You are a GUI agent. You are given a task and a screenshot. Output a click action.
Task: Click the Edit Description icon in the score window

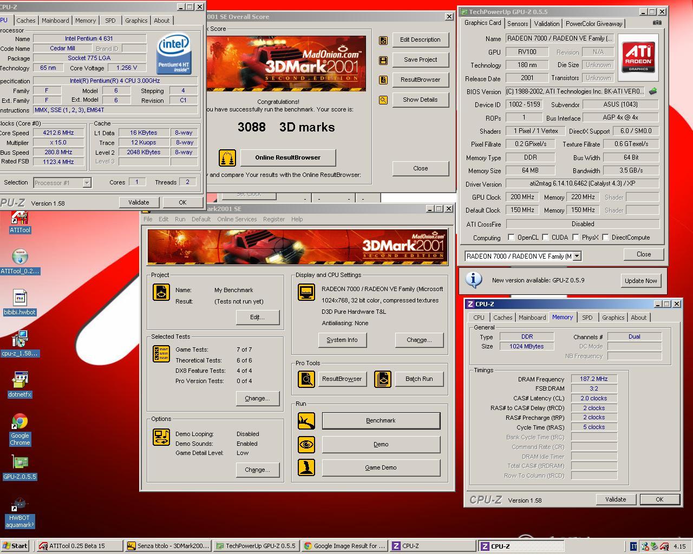[x=383, y=40]
